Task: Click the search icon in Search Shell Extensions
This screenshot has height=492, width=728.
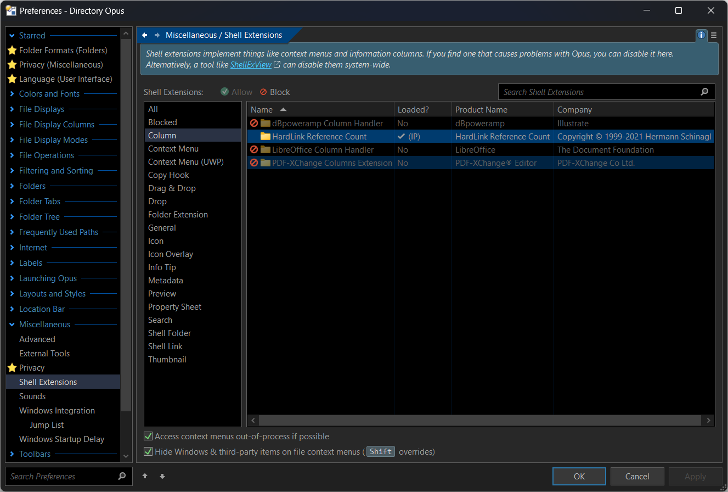Action: [705, 92]
